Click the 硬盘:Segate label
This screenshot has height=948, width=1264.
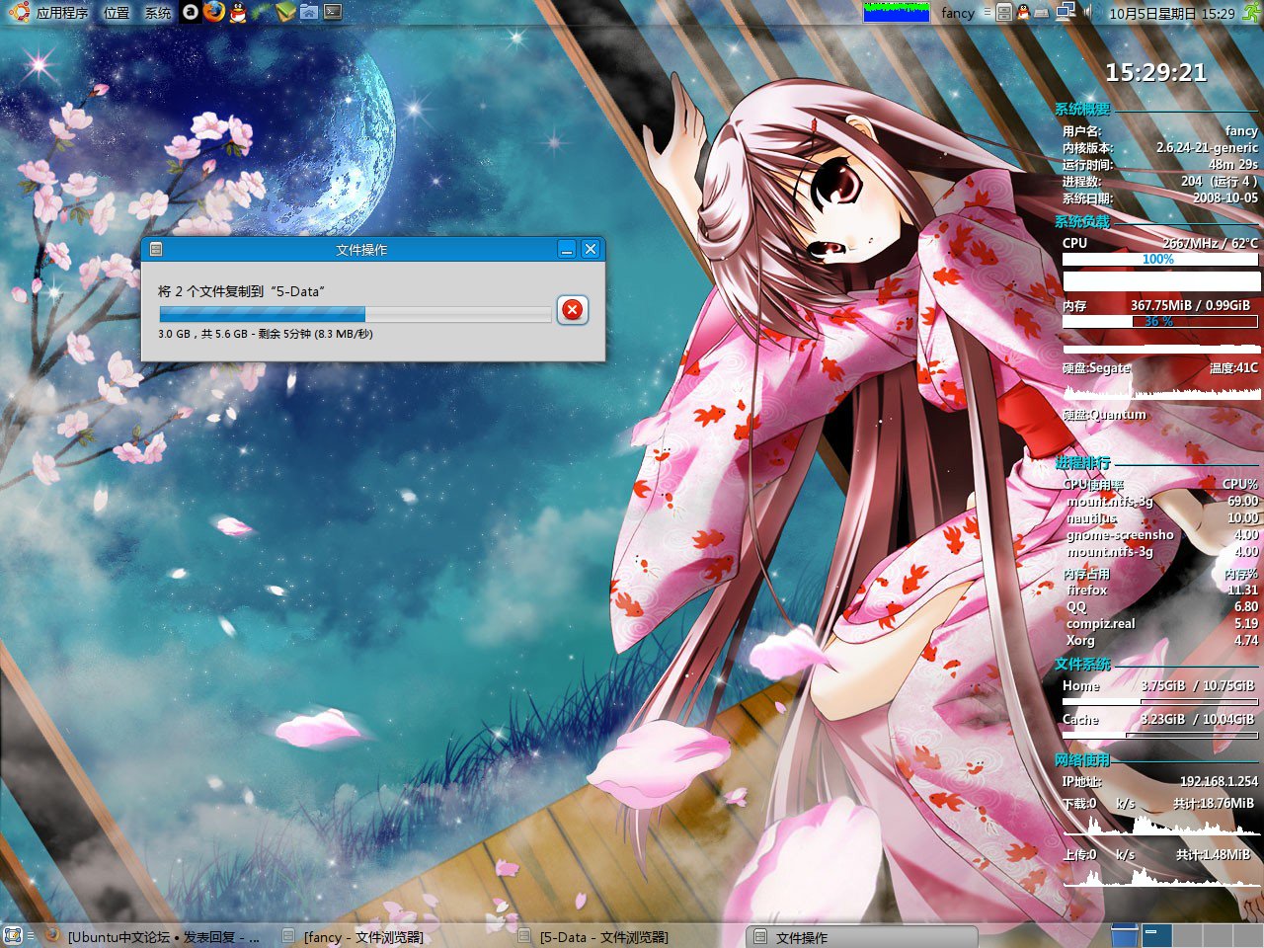(x=1096, y=368)
